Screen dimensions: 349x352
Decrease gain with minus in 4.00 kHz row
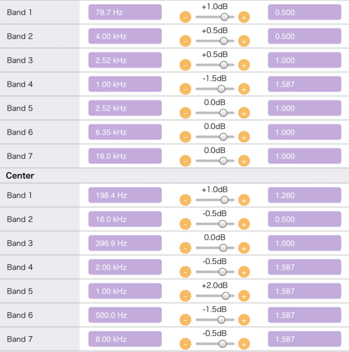(186, 41)
